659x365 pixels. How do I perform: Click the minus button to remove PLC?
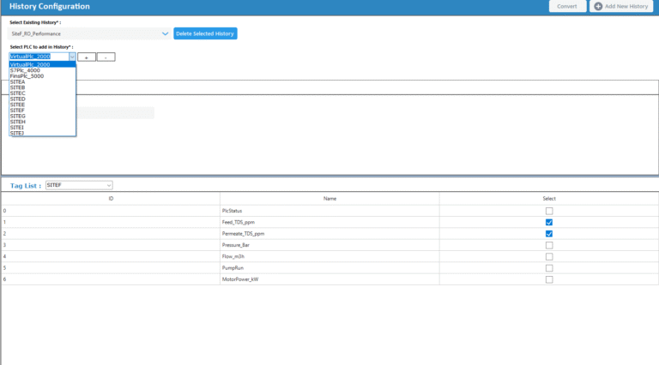click(106, 57)
